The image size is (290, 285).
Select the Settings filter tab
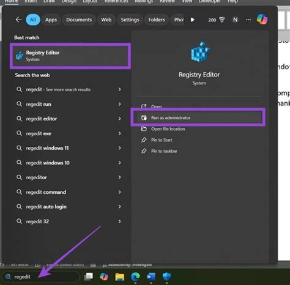(x=130, y=20)
